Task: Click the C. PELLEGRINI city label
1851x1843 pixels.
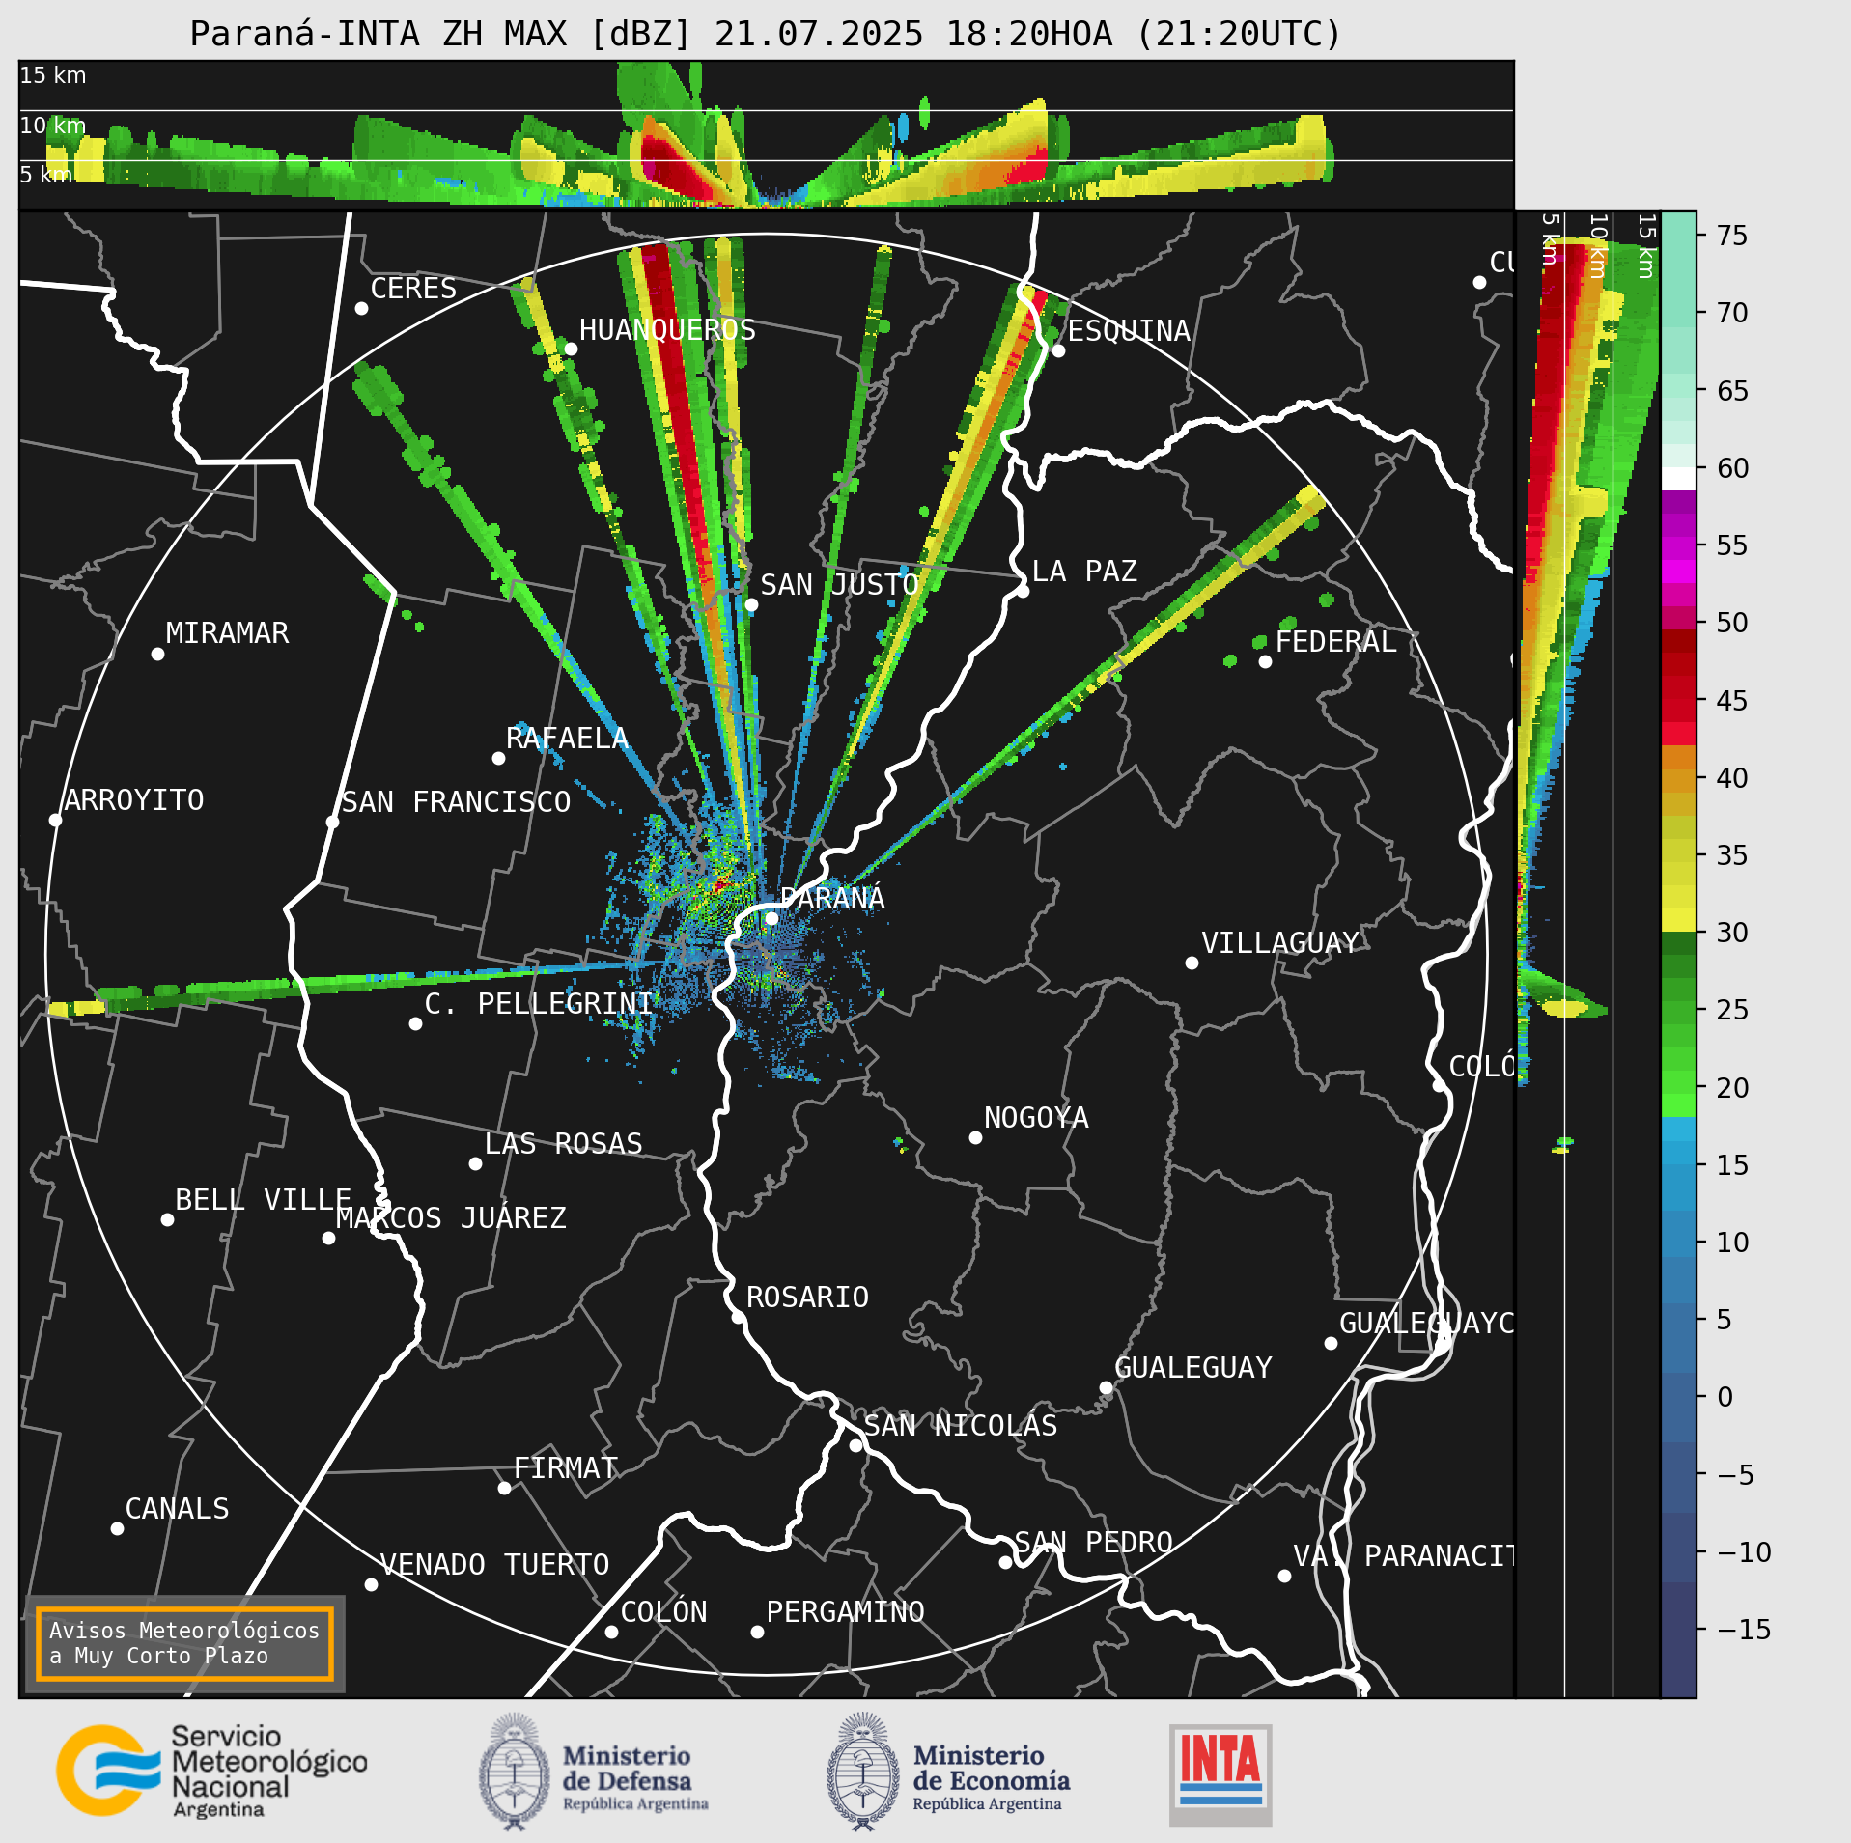Action: 538,1003
